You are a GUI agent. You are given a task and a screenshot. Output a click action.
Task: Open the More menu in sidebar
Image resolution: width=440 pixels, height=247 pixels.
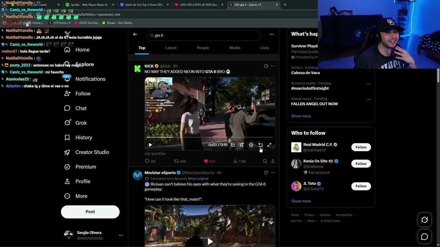[x=76, y=196]
